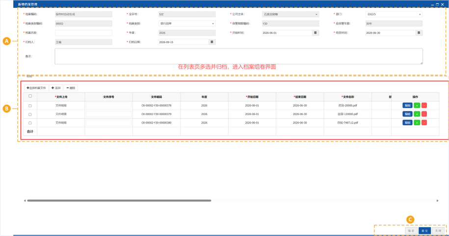This screenshot has height=236, width=449.
Task: Click file code CK-00002-Y30-00000378
Action: pyautogui.click(x=157, y=105)
